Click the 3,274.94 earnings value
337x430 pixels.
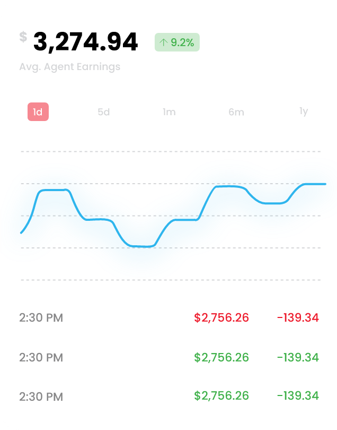click(x=86, y=42)
